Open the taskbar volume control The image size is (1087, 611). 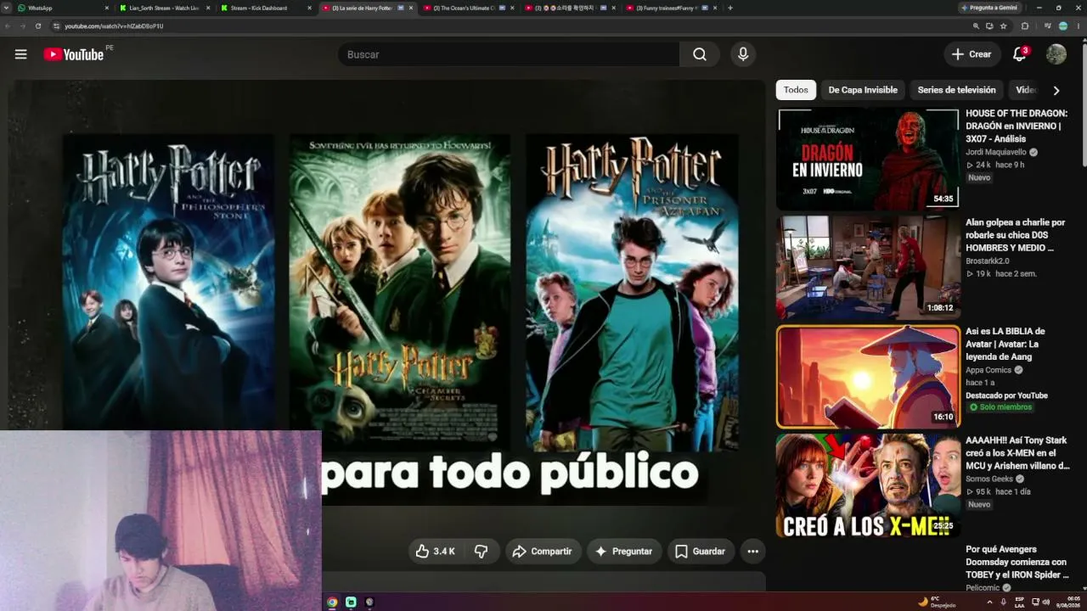(x=1046, y=602)
